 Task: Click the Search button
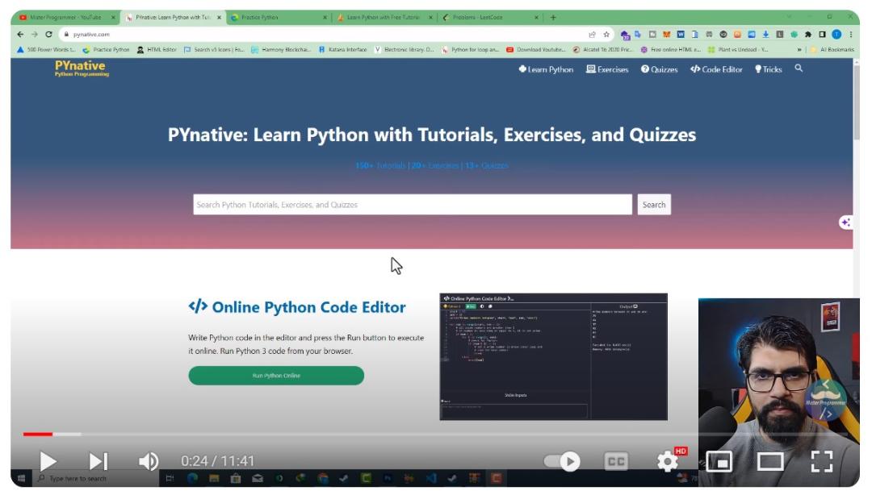[654, 205]
